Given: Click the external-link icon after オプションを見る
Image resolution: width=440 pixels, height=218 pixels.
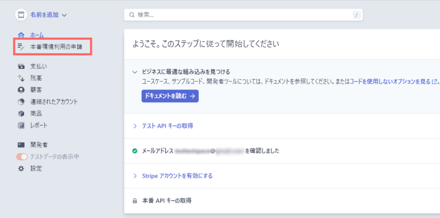Looking at the screenshot, I should click(x=434, y=82).
